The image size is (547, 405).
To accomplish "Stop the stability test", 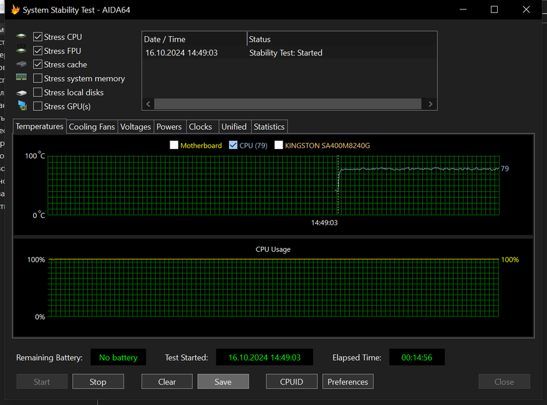I will (x=98, y=382).
